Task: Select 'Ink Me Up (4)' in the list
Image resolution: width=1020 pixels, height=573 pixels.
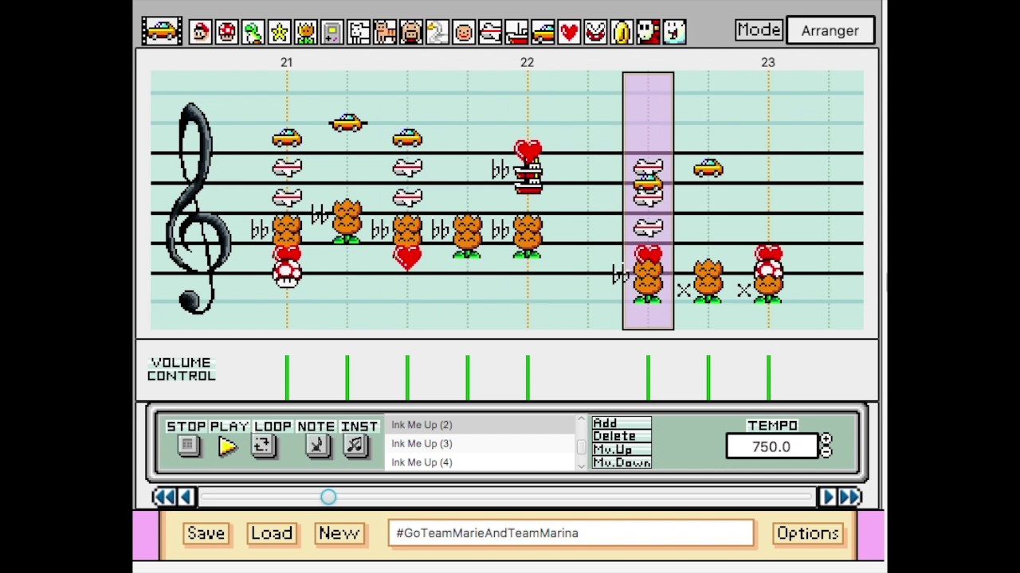Action: pyautogui.click(x=480, y=462)
